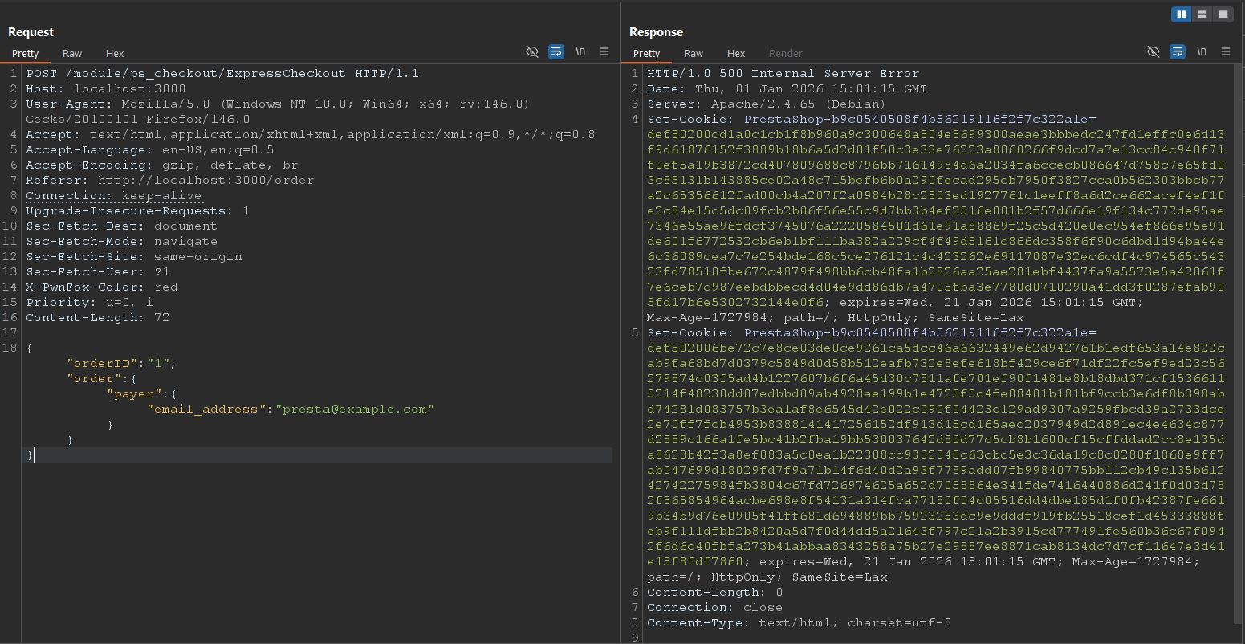Select the Request Pretty tab

click(x=25, y=54)
